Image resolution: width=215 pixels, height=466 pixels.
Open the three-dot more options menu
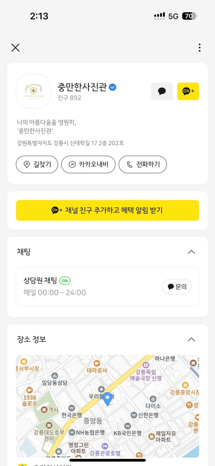tap(200, 48)
